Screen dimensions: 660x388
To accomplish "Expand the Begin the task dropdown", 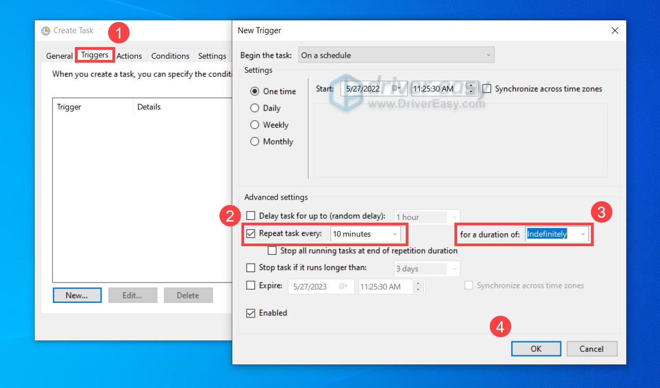I will tap(396, 55).
